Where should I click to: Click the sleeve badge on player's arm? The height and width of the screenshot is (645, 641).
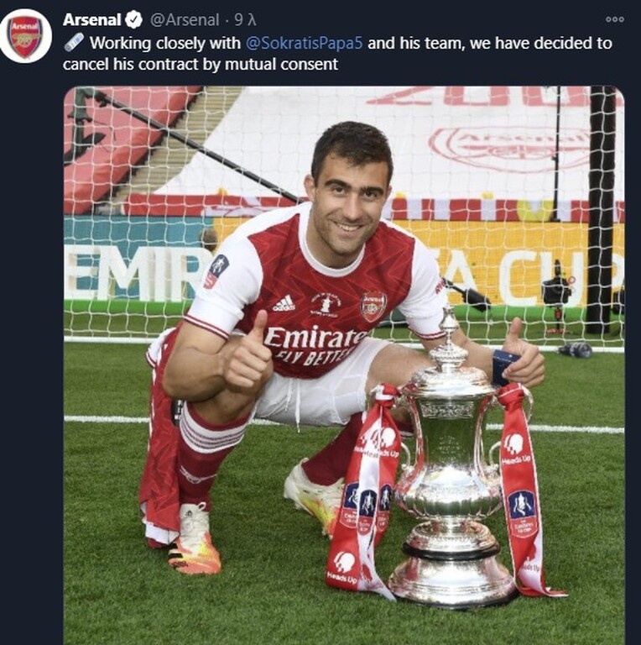(216, 270)
